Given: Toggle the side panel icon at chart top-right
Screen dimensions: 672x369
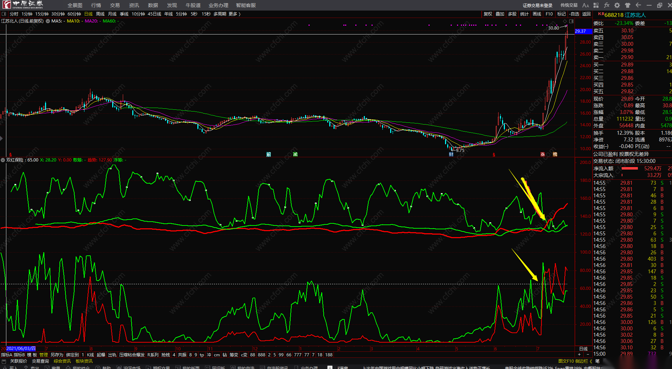Looking at the screenshot, I should coord(571,21).
